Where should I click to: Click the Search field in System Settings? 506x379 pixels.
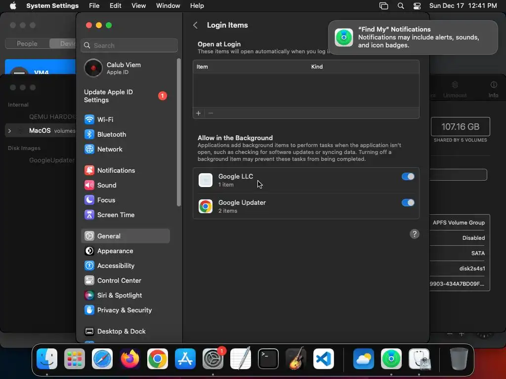[x=129, y=45]
